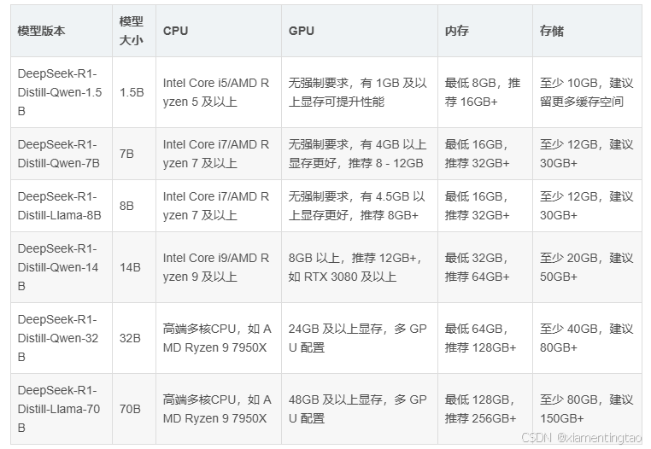Click the 14B model size cell
651x449 pixels.
[x=134, y=267]
